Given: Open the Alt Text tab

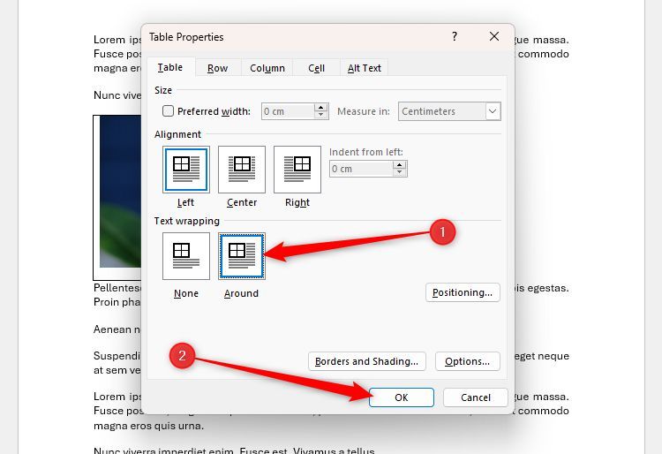Looking at the screenshot, I should [x=365, y=68].
